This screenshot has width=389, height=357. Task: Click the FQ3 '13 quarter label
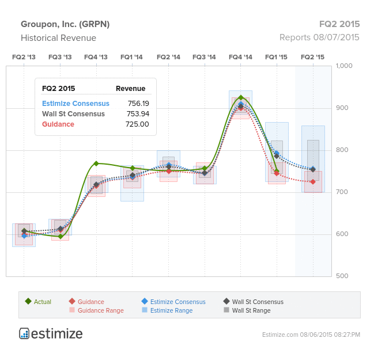60,57
